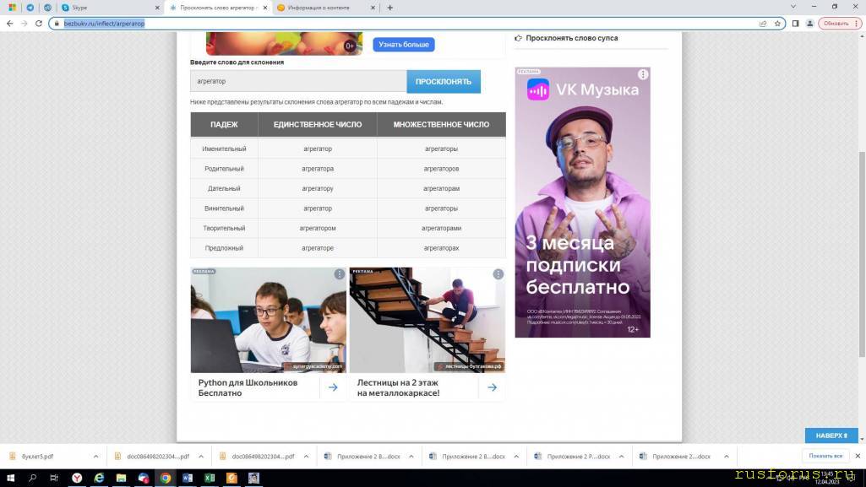This screenshot has width=866, height=487.
Task: Open the Просклонять слово супса link
Action: click(571, 38)
